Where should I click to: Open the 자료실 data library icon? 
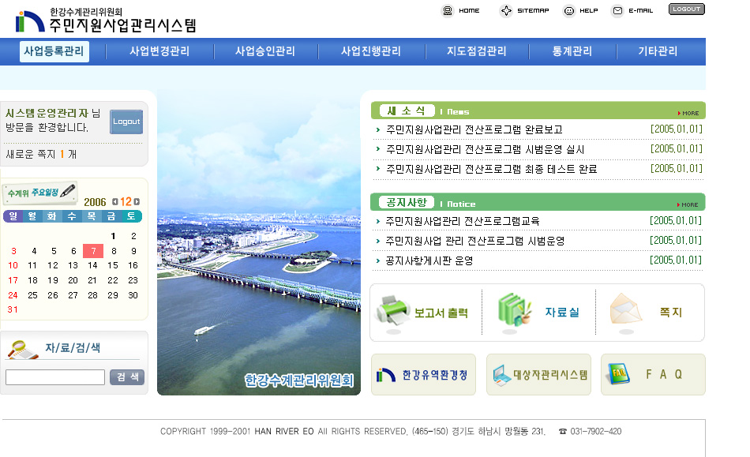[x=512, y=310]
